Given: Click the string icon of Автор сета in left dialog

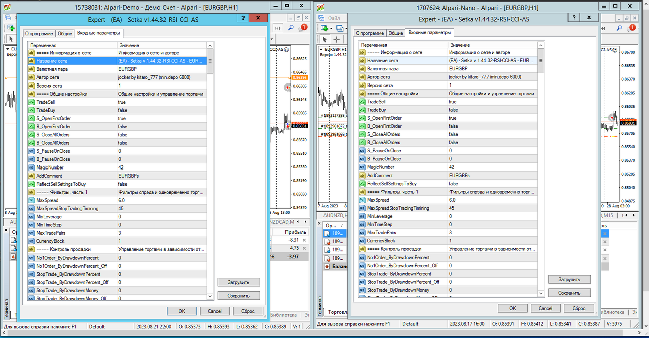Looking at the screenshot, I should tap(31, 77).
